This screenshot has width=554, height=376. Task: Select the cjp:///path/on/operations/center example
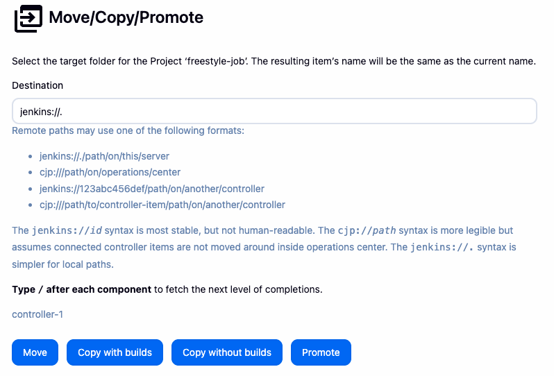[x=110, y=172]
